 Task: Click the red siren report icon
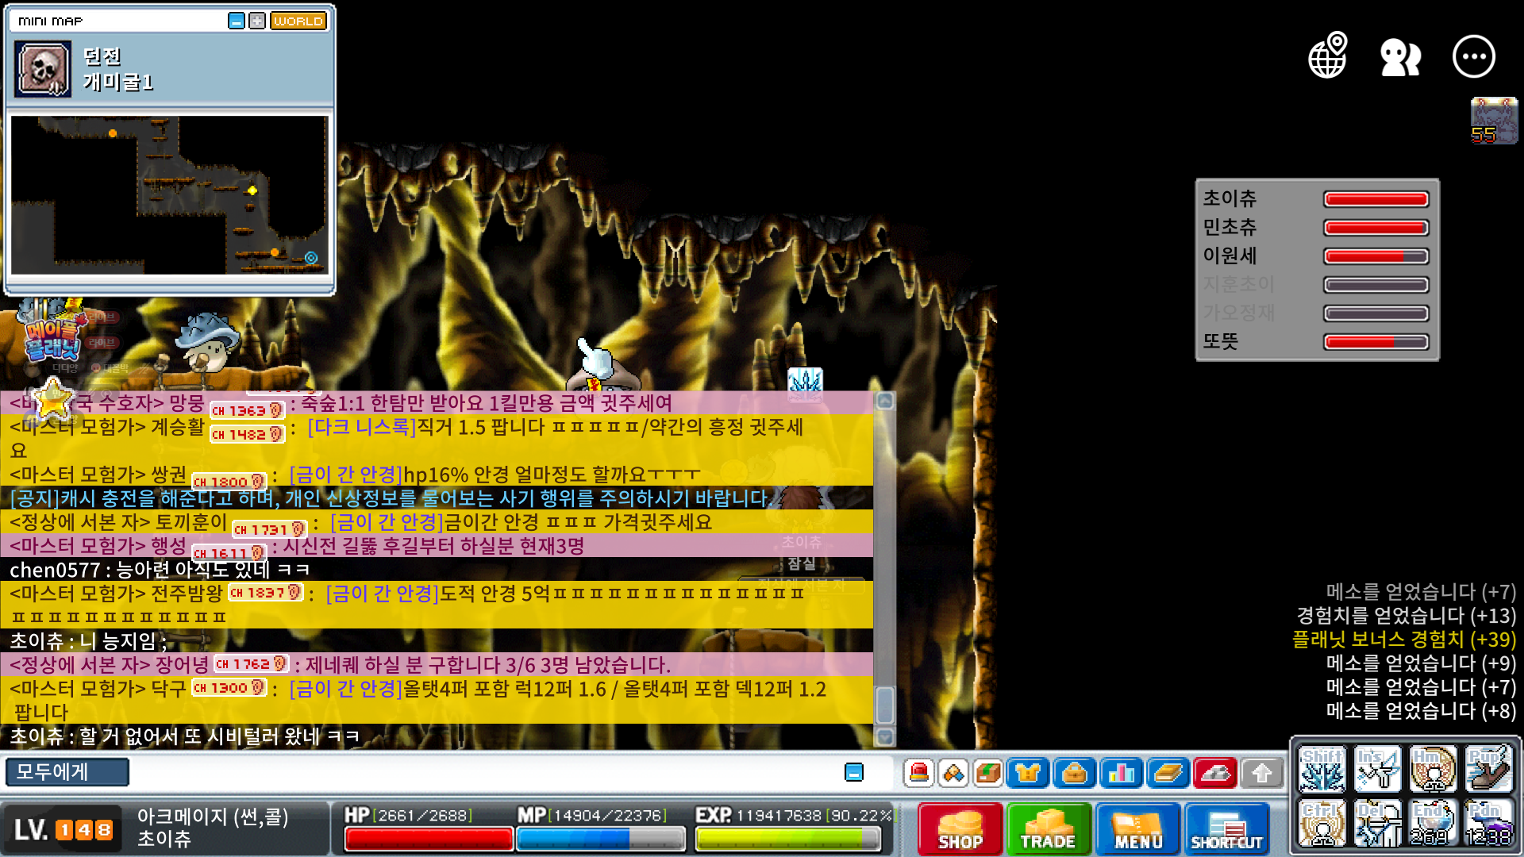(x=919, y=772)
